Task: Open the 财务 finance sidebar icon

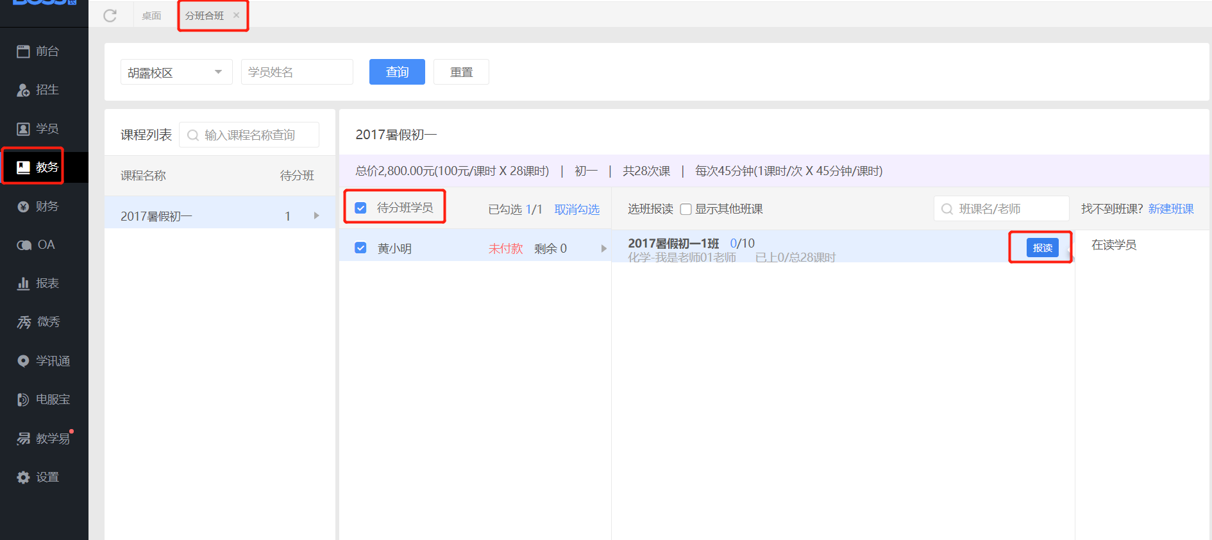Action: [x=23, y=207]
